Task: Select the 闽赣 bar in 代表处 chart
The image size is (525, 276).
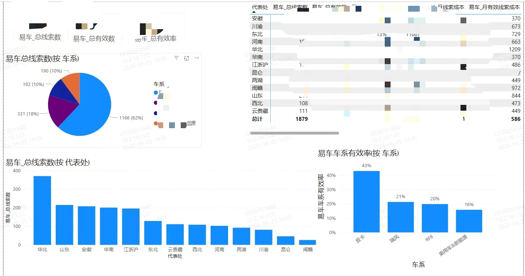Action: pyautogui.click(x=307, y=243)
